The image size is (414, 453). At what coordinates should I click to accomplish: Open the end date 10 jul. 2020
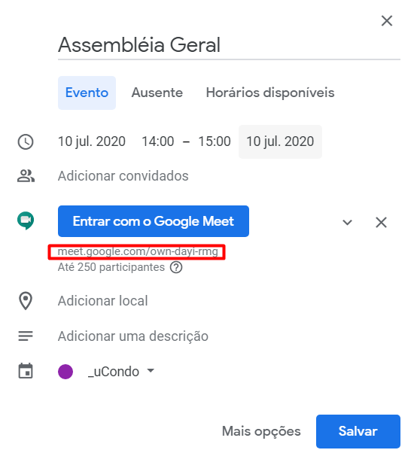280,141
